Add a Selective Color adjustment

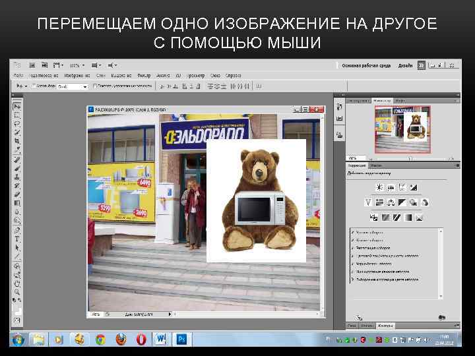[x=419, y=218]
